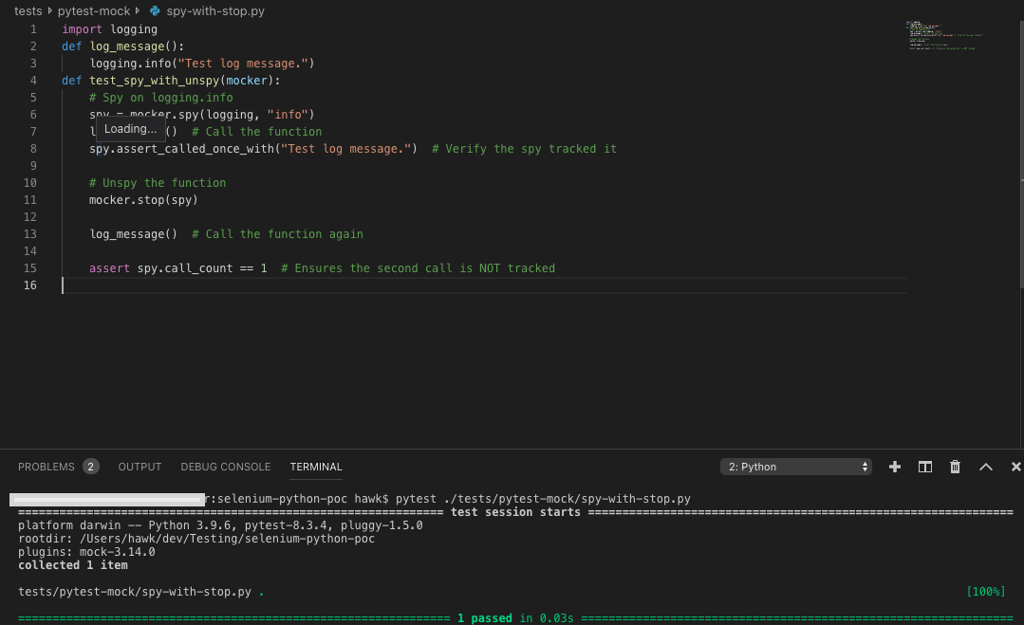This screenshot has width=1024, height=625.
Task: Click 'log_message()' call on line 13
Action: tap(133, 234)
